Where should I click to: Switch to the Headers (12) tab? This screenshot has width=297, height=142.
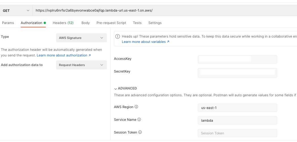[63, 23]
